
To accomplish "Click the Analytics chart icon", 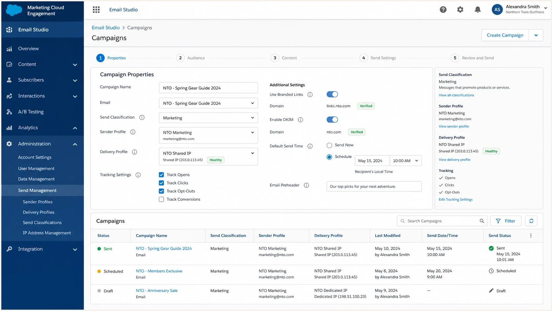I will coord(9,128).
